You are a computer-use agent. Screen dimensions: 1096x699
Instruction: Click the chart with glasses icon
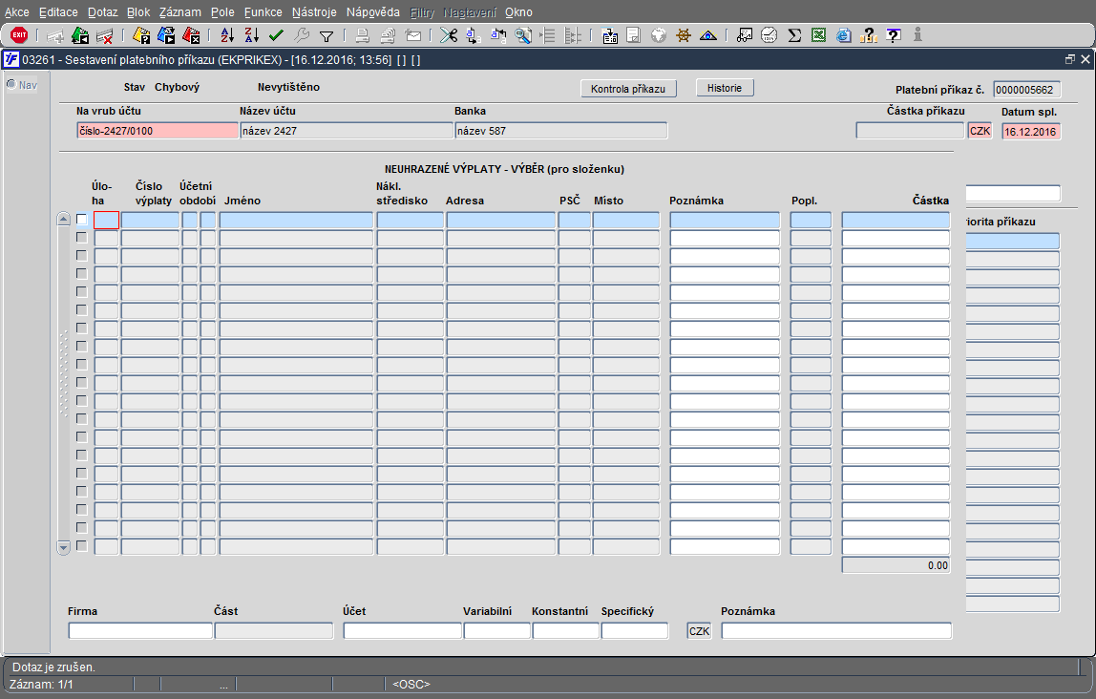coord(745,35)
